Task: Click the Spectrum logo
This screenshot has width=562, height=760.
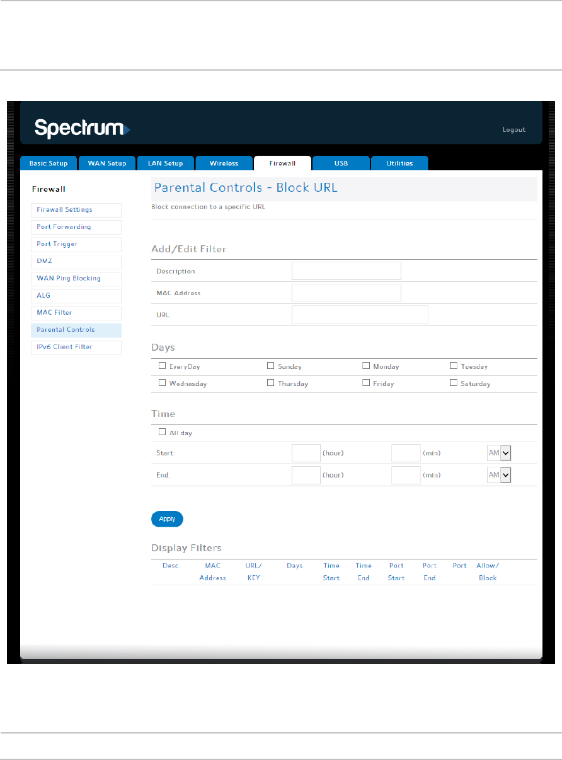Action: tap(82, 129)
